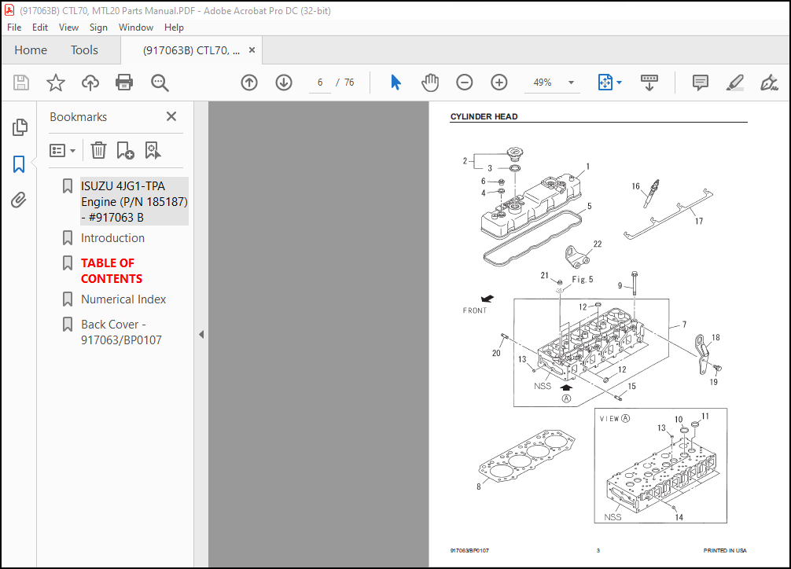The height and width of the screenshot is (569, 791).
Task: Click the PRINTED IN USA footer text
Action: [725, 550]
